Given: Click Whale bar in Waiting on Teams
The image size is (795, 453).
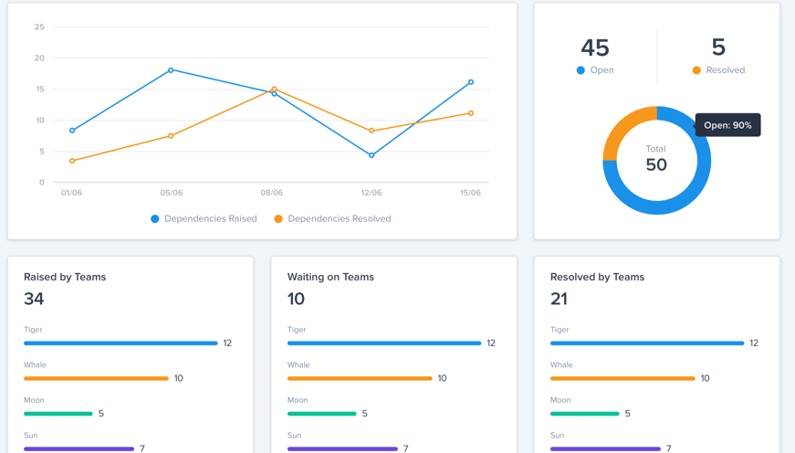Looking at the screenshot, I should coord(360,378).
